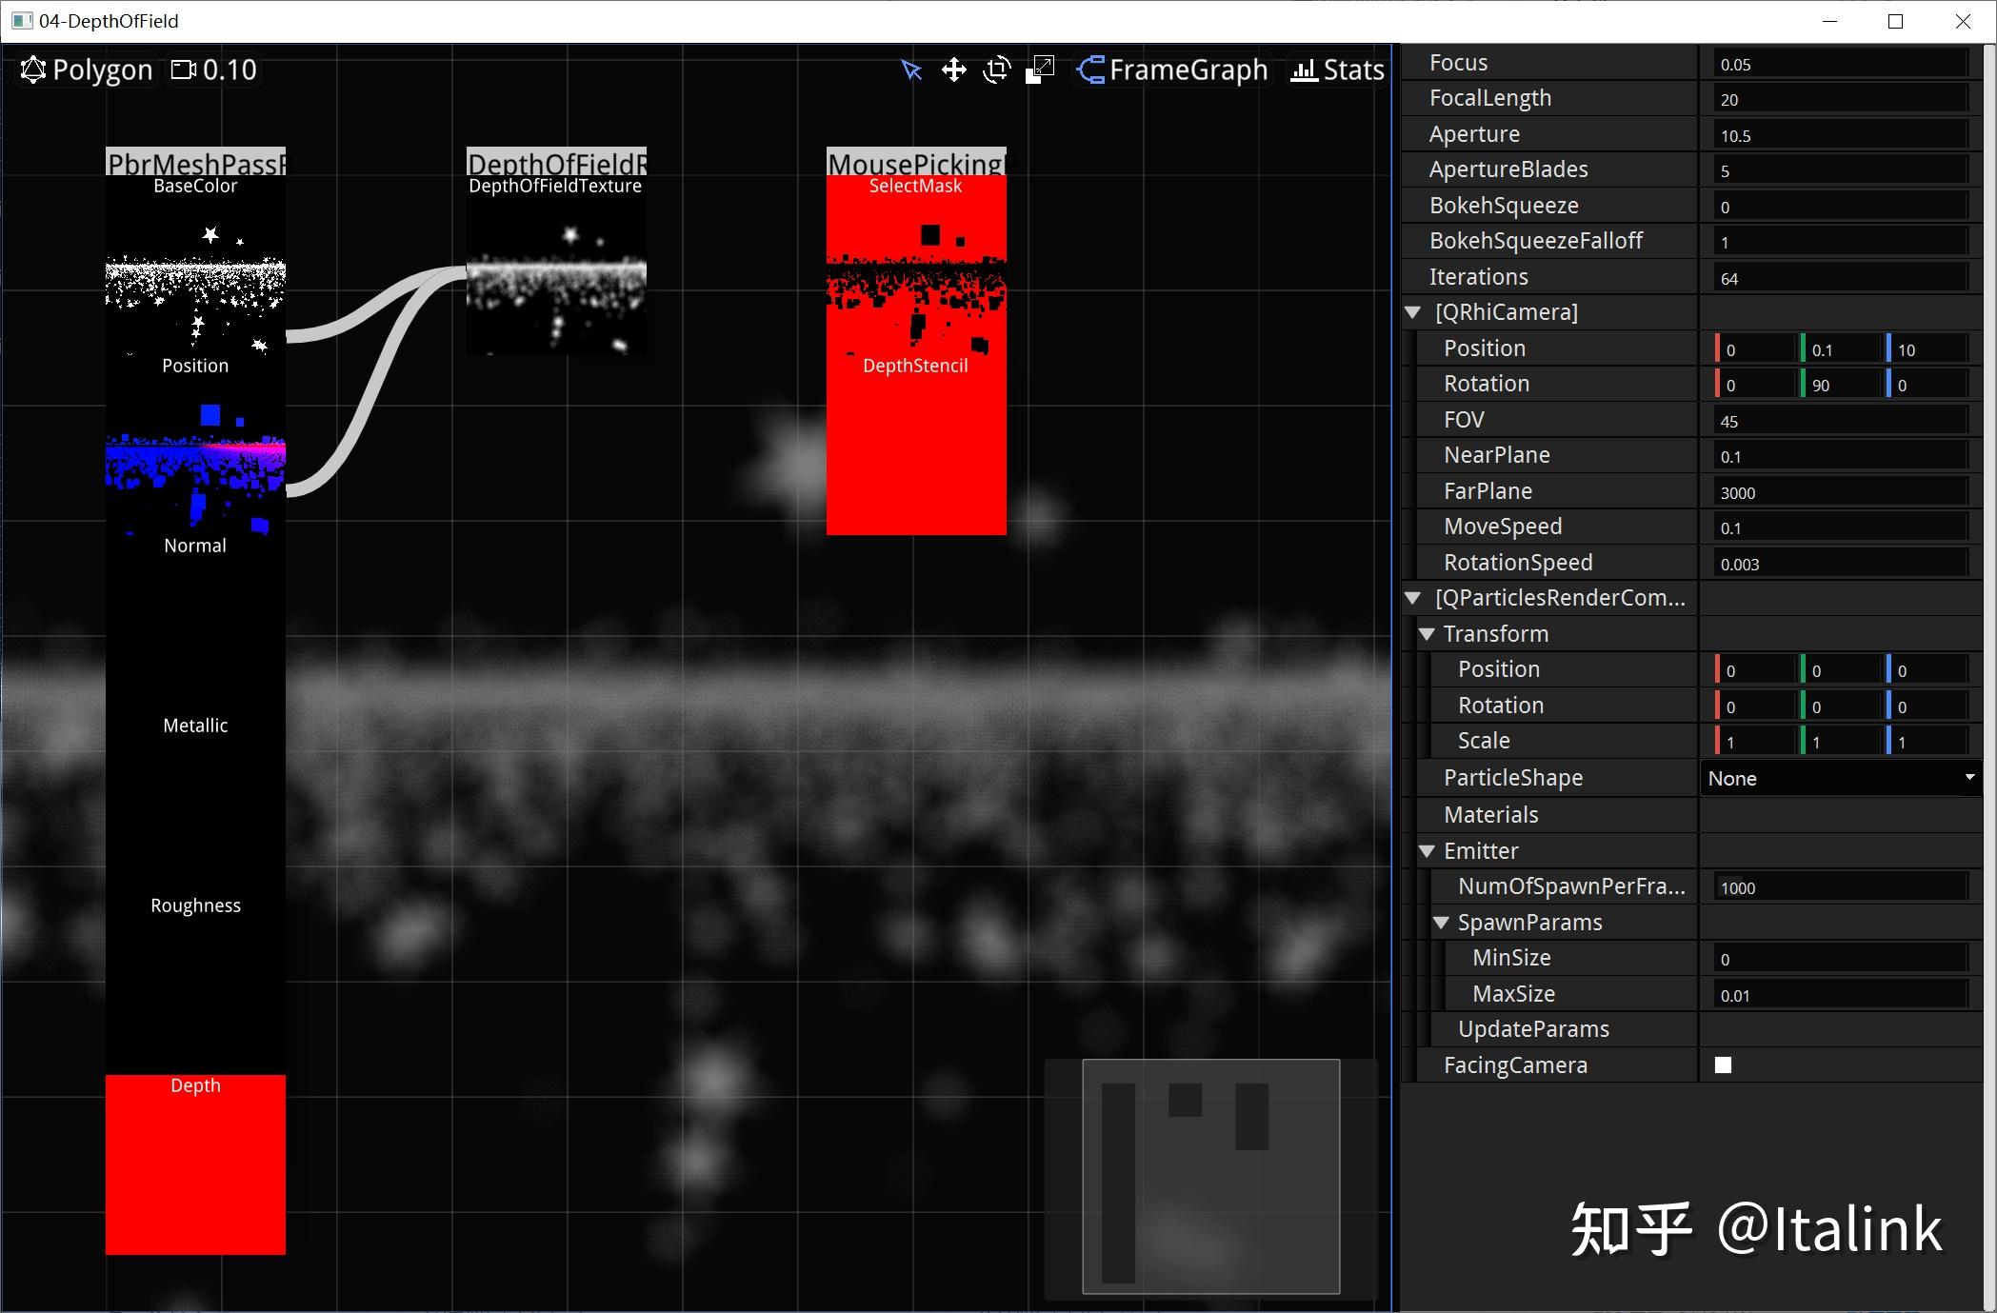Click the Roughness output label
This screenshot has height=1313, width=1997.
pyautogui.click(x=195, y=905)
